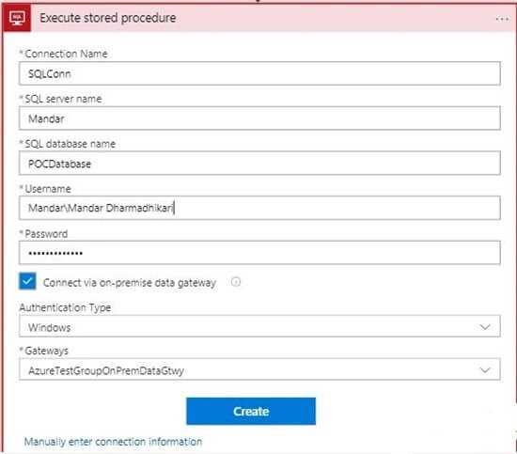The image size is (517, 454).
Task: Expand the Authentication Type dropdown arrow
Action: 485,327
